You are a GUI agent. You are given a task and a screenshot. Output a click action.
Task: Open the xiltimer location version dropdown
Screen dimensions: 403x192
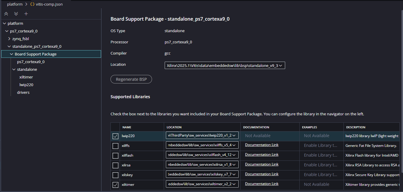pos(202,185)
